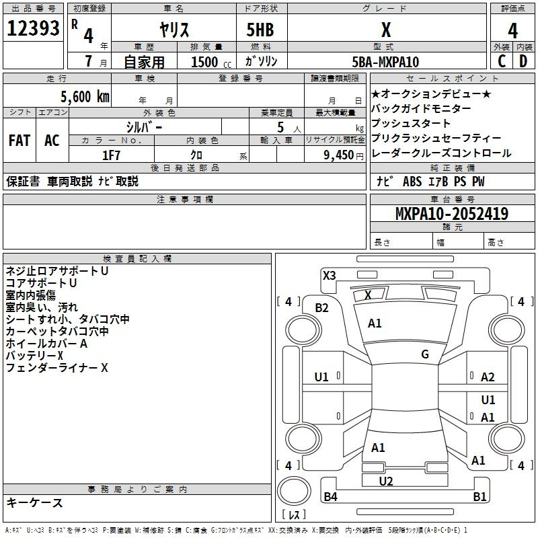This screenshot has height=538, width=538.
Task: Click the model code 5BA-MXPA10
Action: pyautogui.click(x=385, y=61)
